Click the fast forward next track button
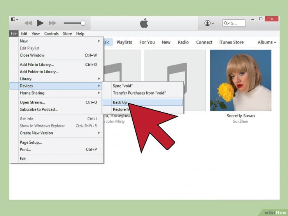Image resolution: width=288 pixels, height=216 pixels. tap(53, 23)
